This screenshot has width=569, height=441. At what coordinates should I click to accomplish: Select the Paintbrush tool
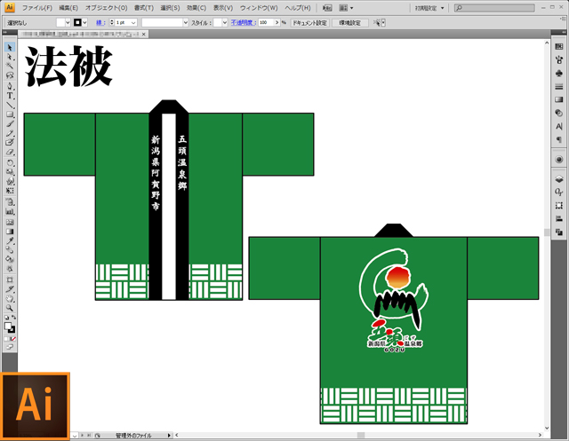(x=10, y=124)
